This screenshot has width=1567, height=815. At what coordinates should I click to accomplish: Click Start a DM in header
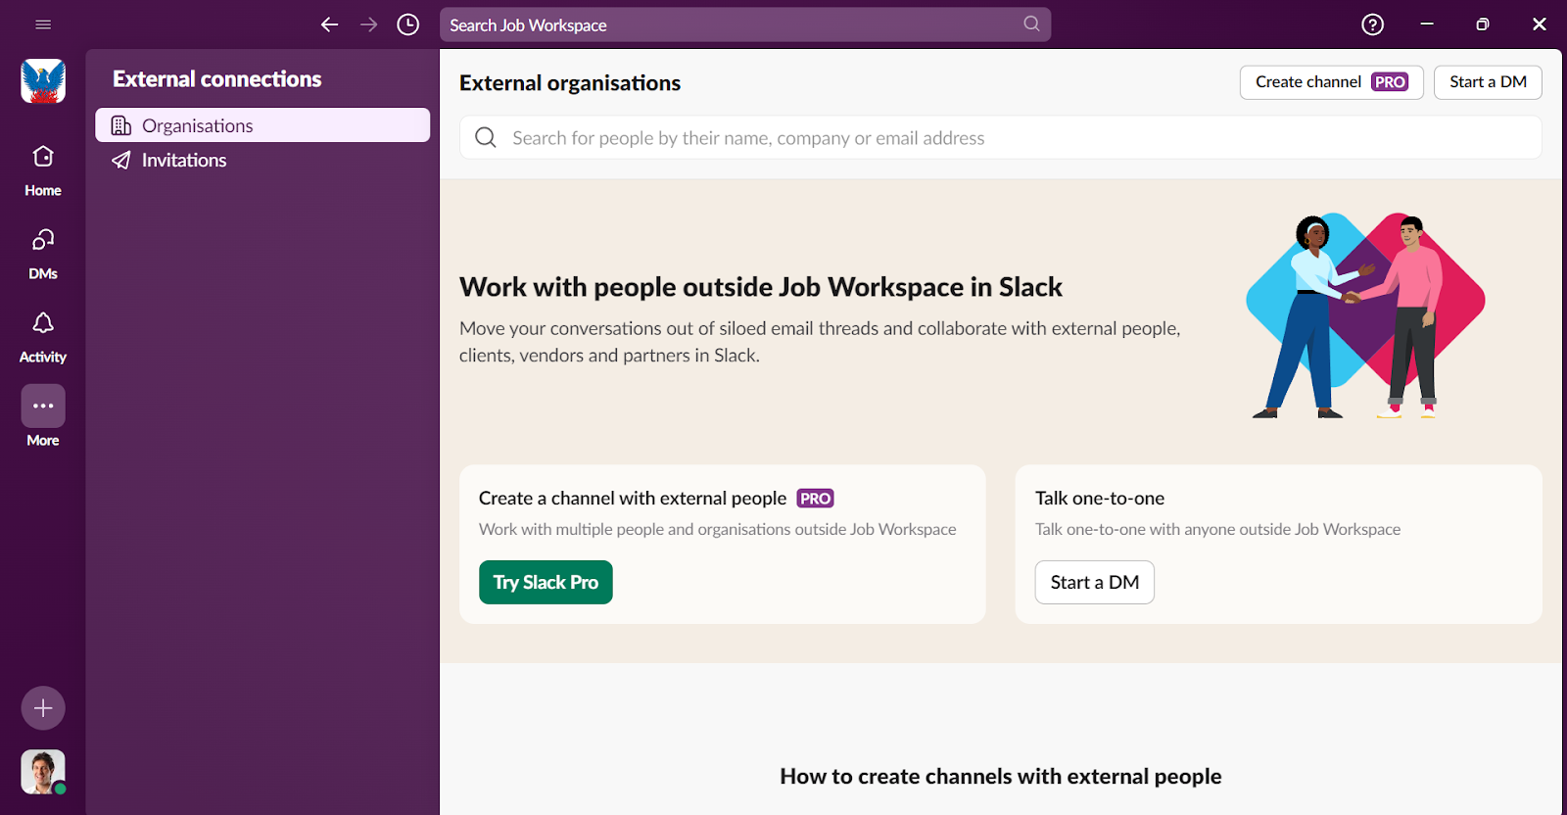tap(1488, 82)
